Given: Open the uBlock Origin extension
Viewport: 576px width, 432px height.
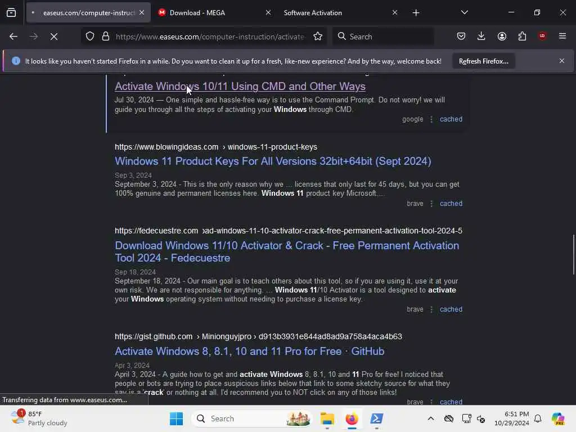Looking at the screenshot, I should [x=542, y=36].
